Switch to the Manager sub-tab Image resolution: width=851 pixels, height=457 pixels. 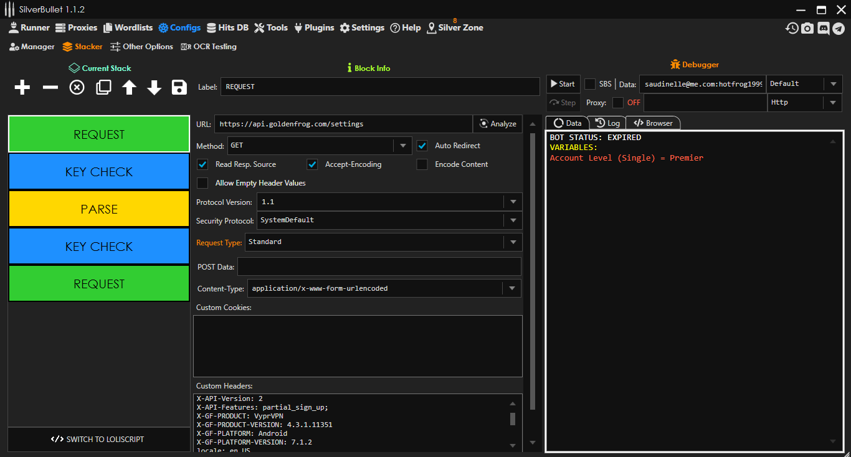pyautogui.click(x=32, y=47)
